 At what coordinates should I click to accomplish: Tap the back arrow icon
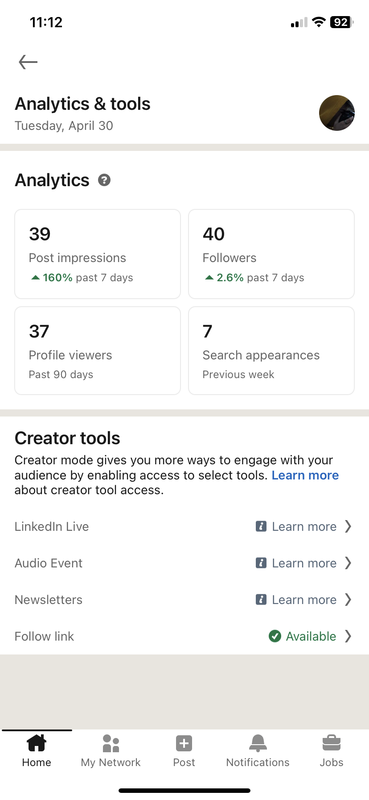tap(28, 62)
